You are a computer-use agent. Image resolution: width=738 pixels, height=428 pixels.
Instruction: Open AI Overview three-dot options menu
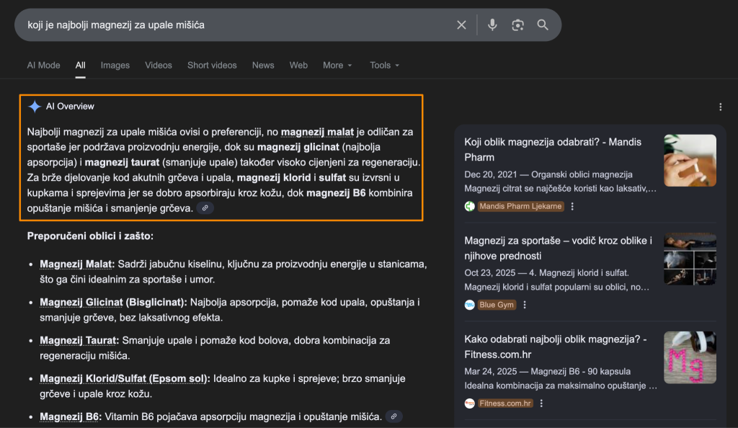pos(720,107)
